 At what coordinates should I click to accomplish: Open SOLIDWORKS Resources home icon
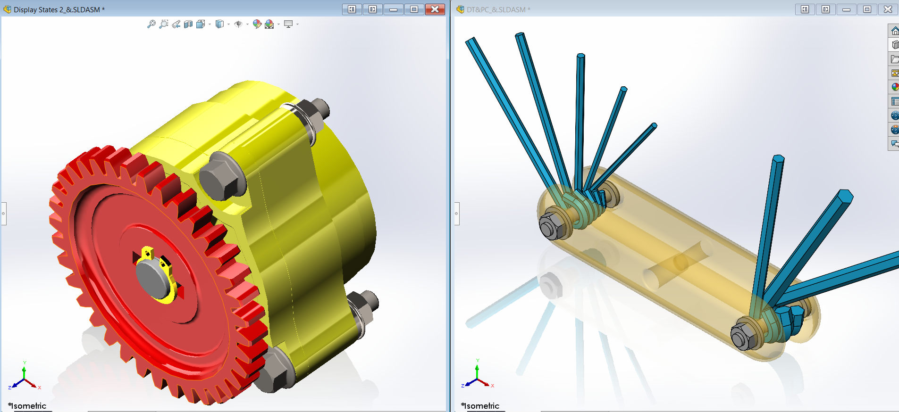click(x=894, y=31)
